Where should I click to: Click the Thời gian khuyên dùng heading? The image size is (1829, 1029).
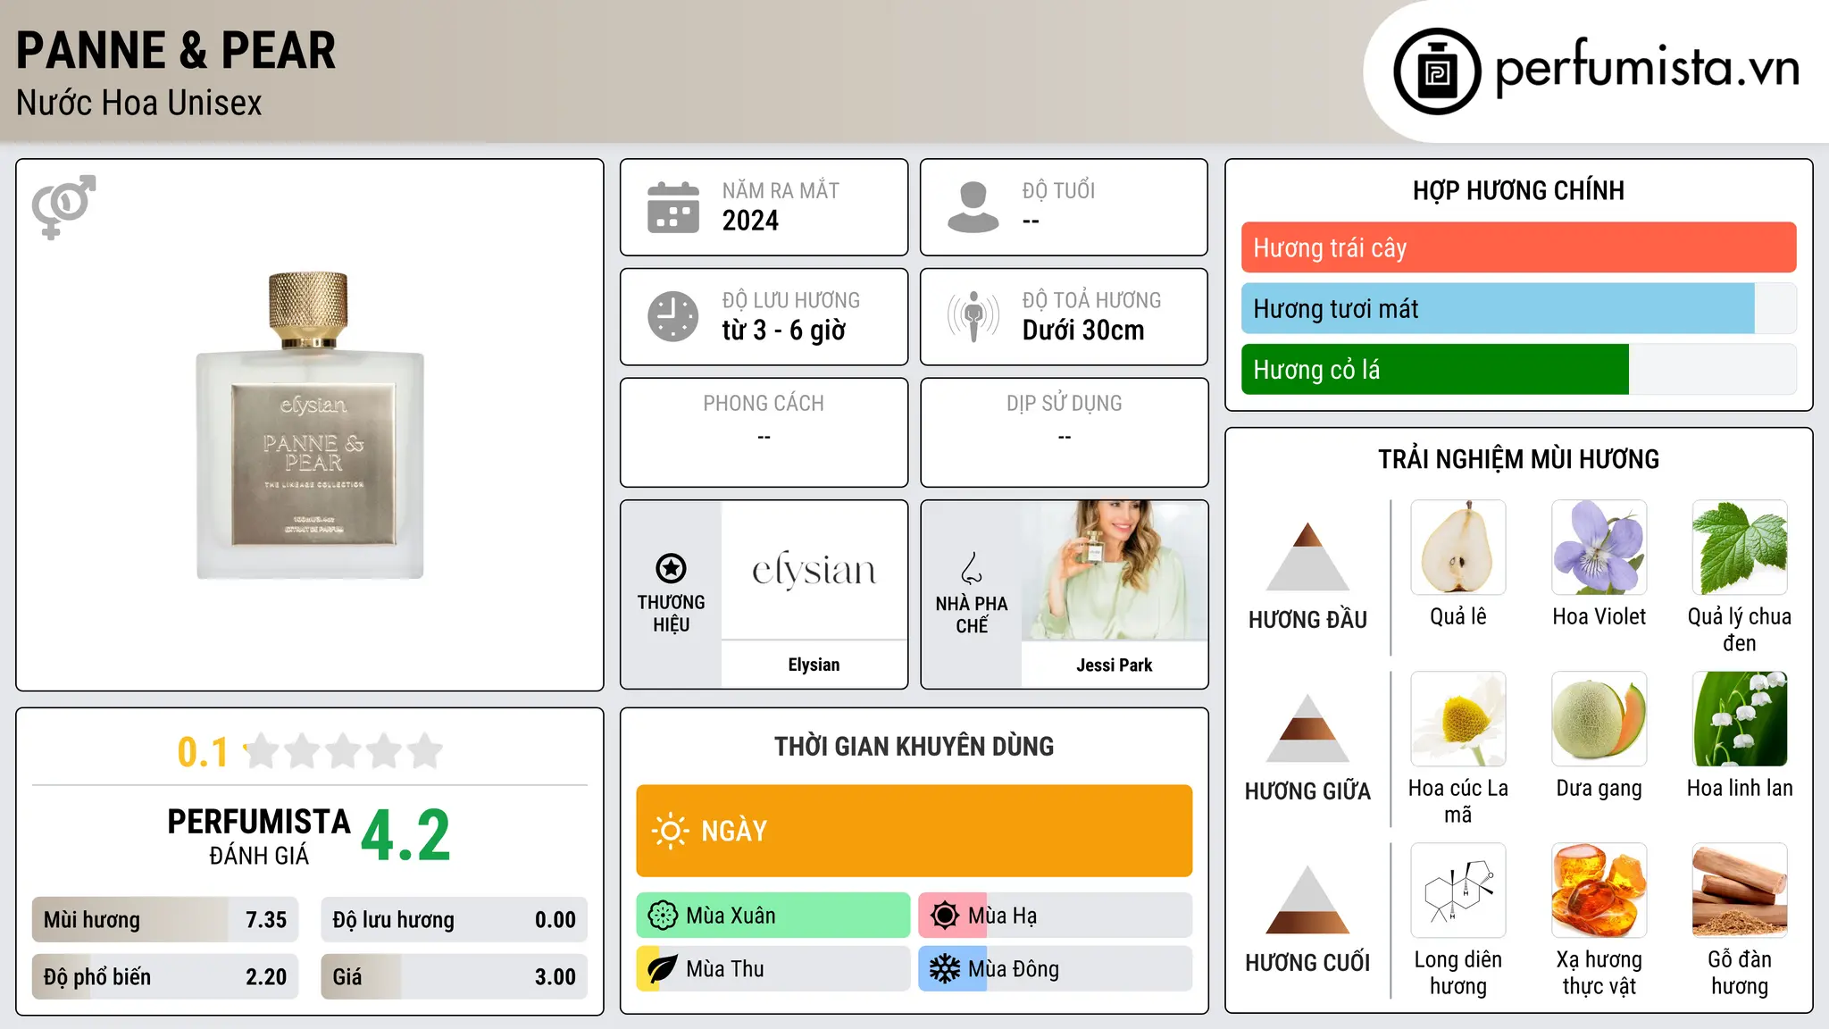914,746
